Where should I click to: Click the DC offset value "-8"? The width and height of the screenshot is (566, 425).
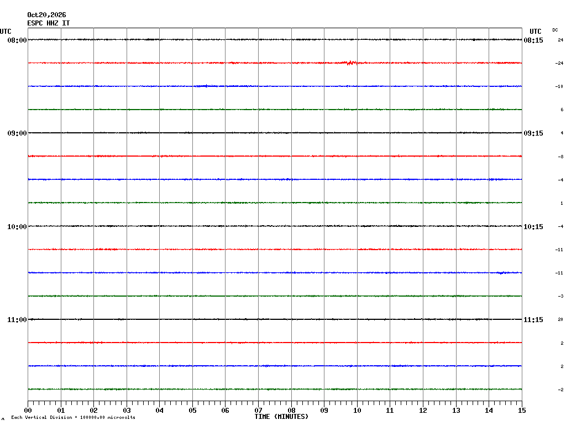point(560,157)
